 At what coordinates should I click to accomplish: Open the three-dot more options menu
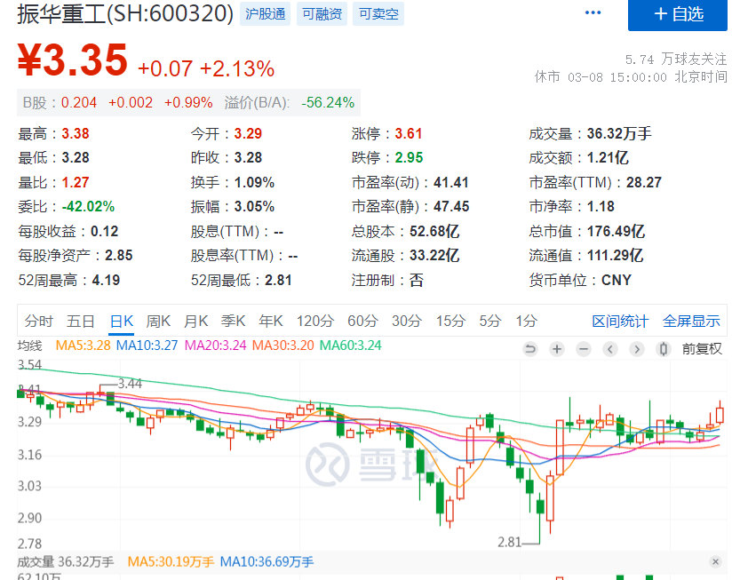pyautogui.click(x=593, y=12)
